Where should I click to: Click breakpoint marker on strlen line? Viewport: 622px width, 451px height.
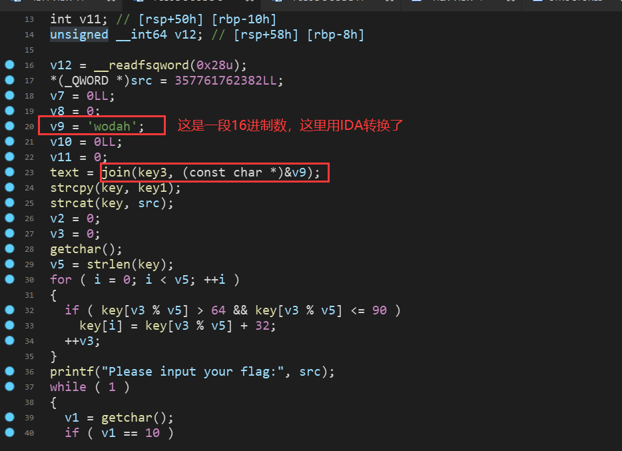coord(9,264)
